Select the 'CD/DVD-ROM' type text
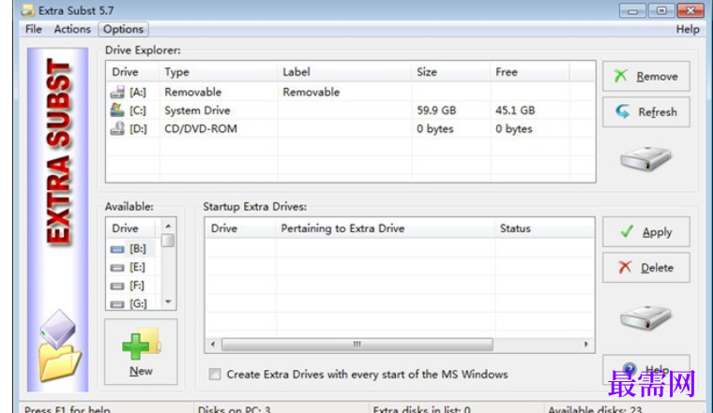This screenshot has width=713, height=413. pos(201,129)
